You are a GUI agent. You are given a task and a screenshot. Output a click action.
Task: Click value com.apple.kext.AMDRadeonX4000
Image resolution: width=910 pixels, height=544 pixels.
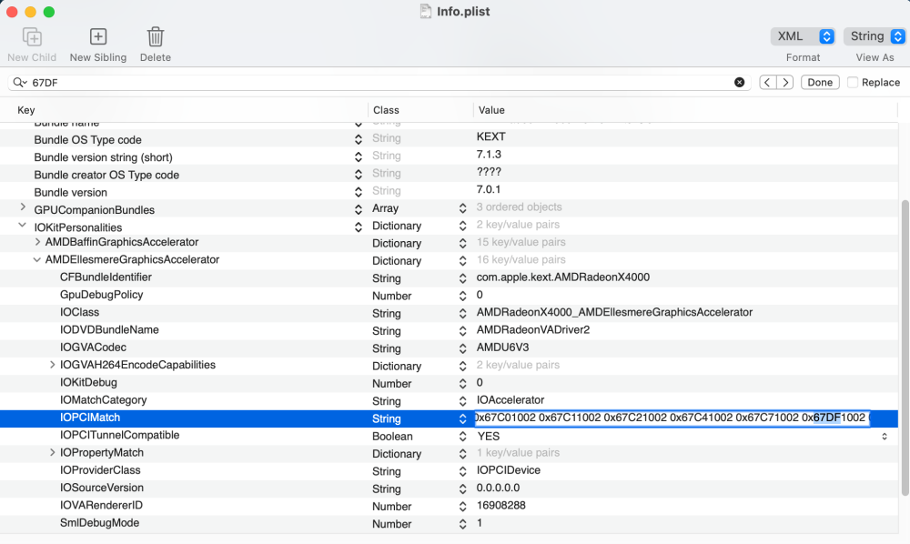click(563, 277)
